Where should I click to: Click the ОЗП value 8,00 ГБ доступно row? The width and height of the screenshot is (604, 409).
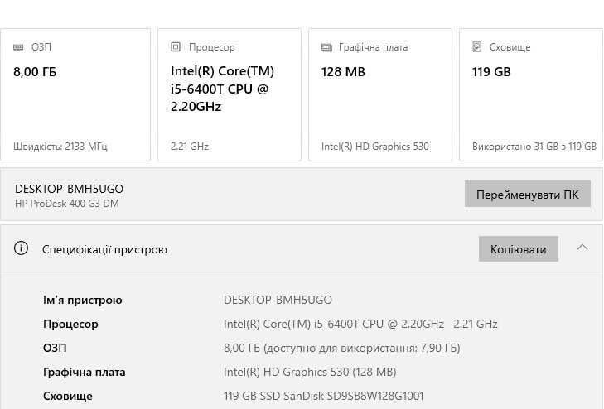click(341, 348)
